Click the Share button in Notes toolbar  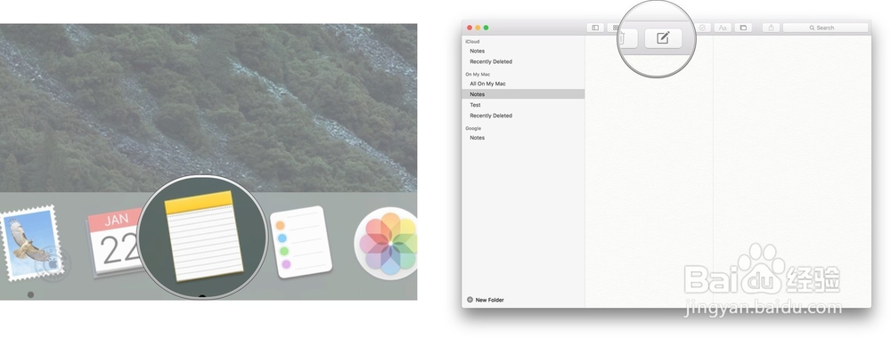point(771,28)
